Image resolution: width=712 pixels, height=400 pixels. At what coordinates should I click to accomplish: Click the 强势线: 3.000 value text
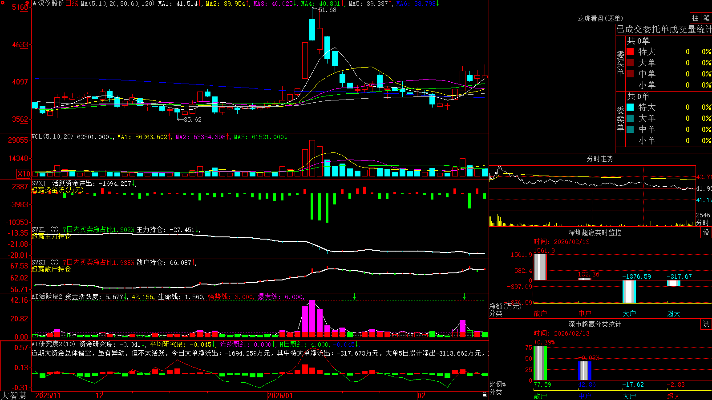point(231,297)
